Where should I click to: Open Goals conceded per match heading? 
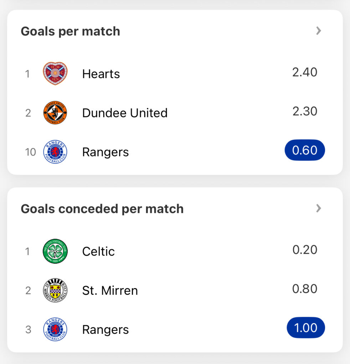(x=102, y=209)
